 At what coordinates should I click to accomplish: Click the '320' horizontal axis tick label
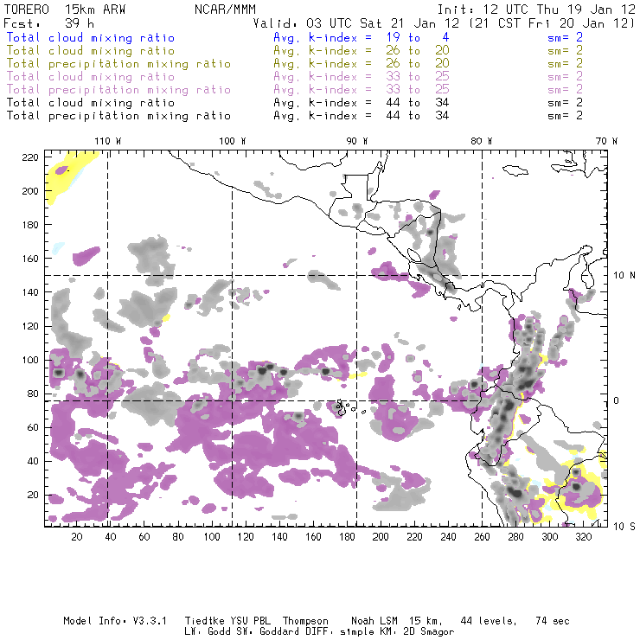[x=584, y=537]
